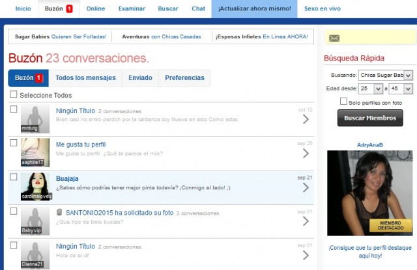Select the carolinaloveu Buajaja message checkbox
Viewport: 417px width, 270px height.
pyautogui.click(x=14, y=177)
